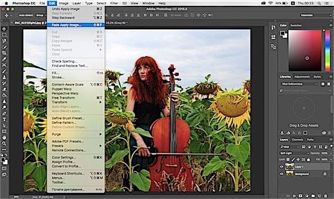334x199 pixels.
Task: Open the Filter menu
Action: click(114, 3)
